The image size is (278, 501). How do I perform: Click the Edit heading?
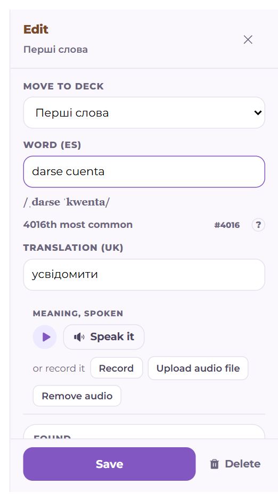(x=36, y=29)
